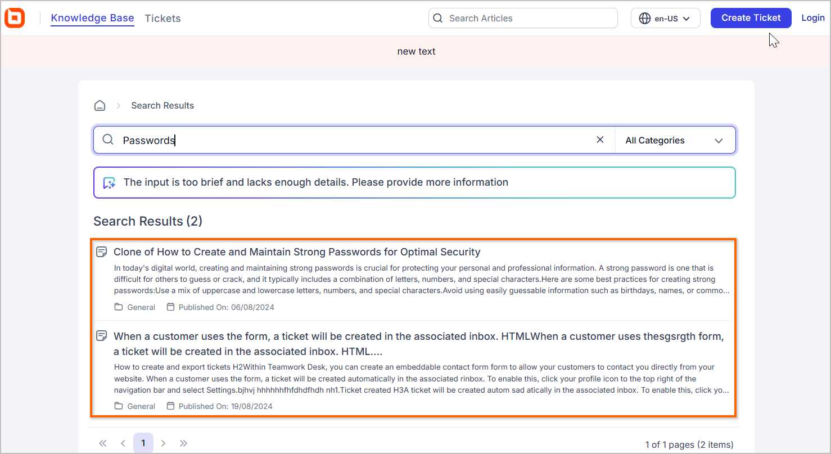The width and height of the screenshot is (831, 454).
Task: Go to next page with right arrow
Action: pyautogui.click(x=164, y=443)
